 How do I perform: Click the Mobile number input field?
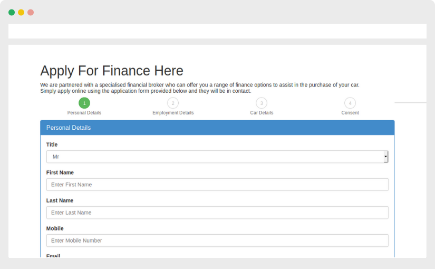[x=217, y=241]
